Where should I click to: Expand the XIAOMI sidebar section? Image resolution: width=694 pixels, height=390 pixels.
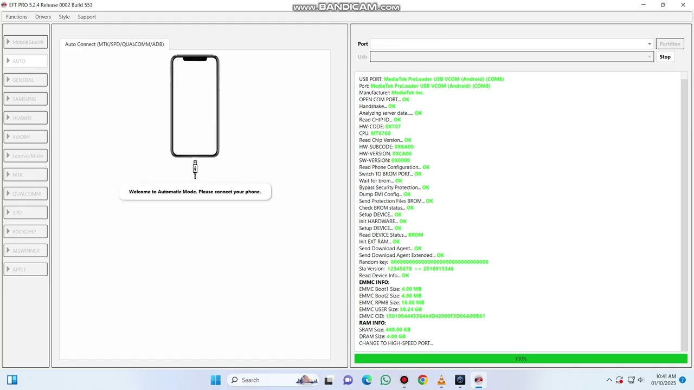click(x=25, y=136)
